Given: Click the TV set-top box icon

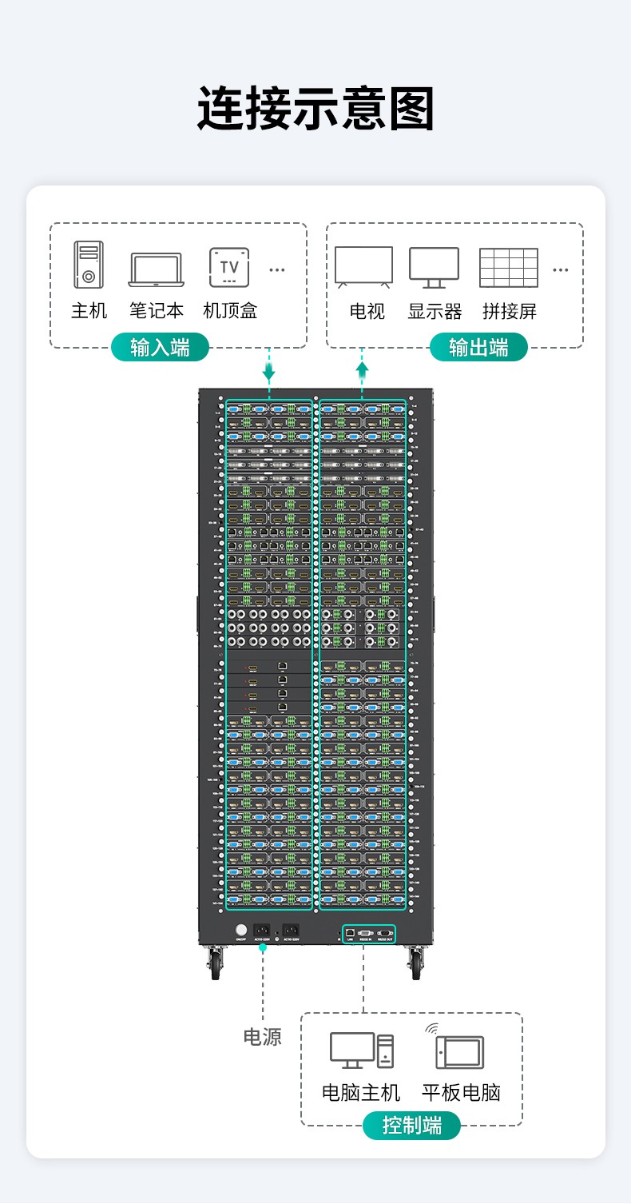Looking at the screenshot, I should (x=229, y=268).
